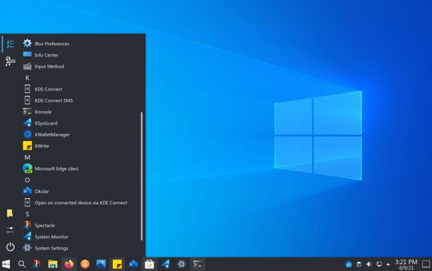432x271 pixels.
Task: Launch Microsoft Edge (dev) from app list
Action: [56, 168]
